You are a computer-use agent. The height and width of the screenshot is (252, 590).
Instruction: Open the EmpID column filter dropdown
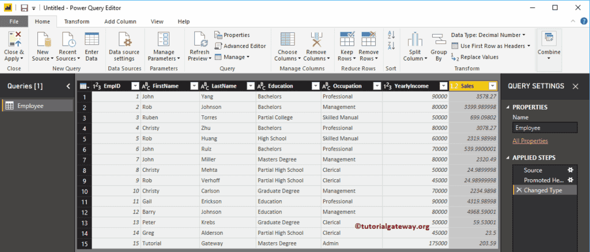click(x=135, y=86)
